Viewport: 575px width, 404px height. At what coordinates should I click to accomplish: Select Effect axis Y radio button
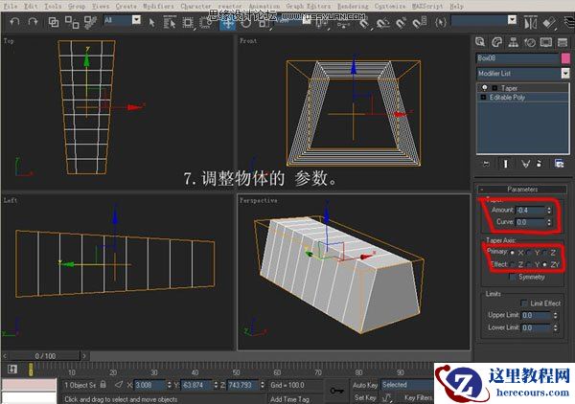click(529, 264)
